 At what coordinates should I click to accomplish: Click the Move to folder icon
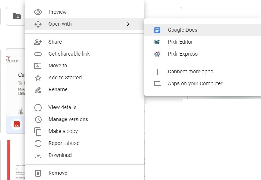click(x=38, y=66)
